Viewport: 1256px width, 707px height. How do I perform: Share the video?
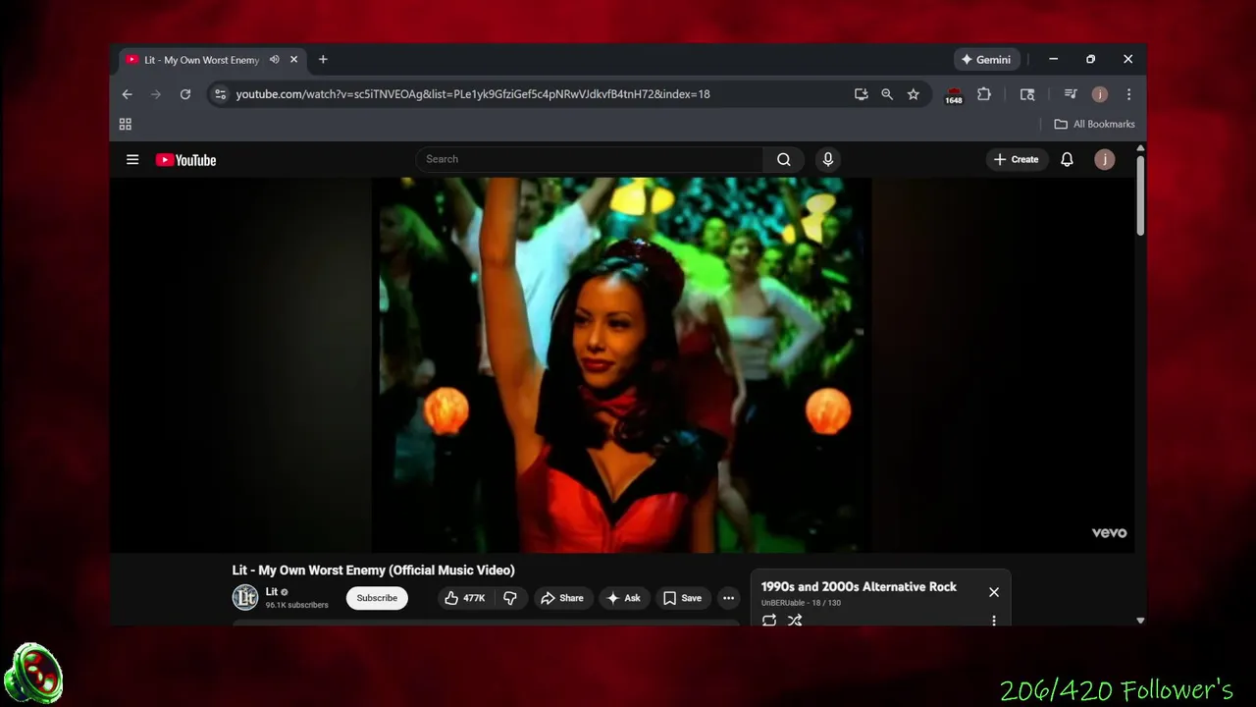562,598
